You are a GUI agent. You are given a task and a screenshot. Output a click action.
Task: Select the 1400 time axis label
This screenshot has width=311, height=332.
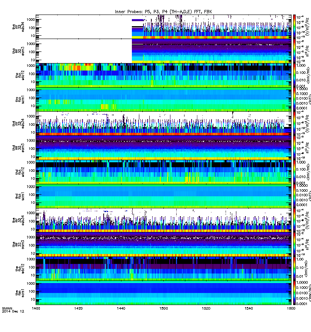(x=36, y=308)
